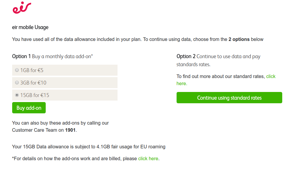This screenshot has height=170, width=295.
Task: Click the '3GB for €10' option label
Action: (33, 83)
